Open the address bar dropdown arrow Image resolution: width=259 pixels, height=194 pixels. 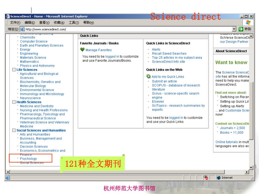click(x=234, y=29)
